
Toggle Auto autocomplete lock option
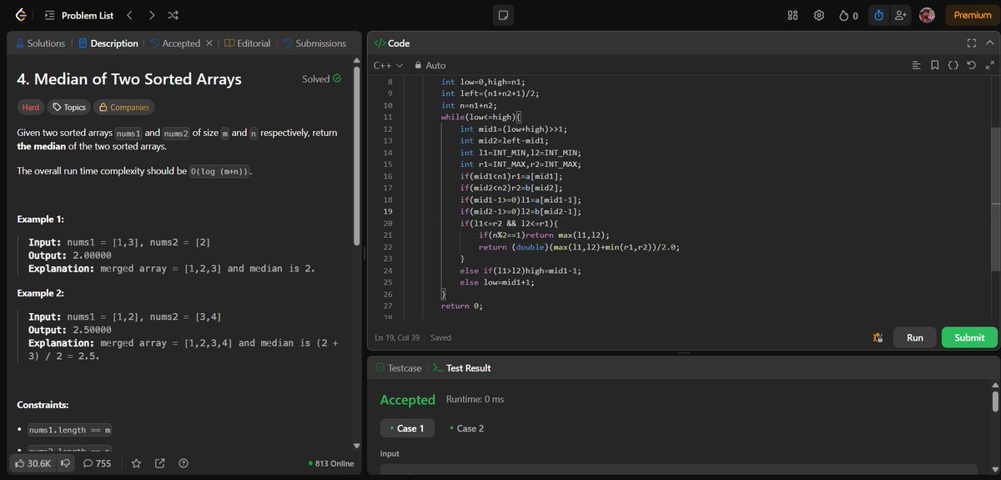click(430, 65)
